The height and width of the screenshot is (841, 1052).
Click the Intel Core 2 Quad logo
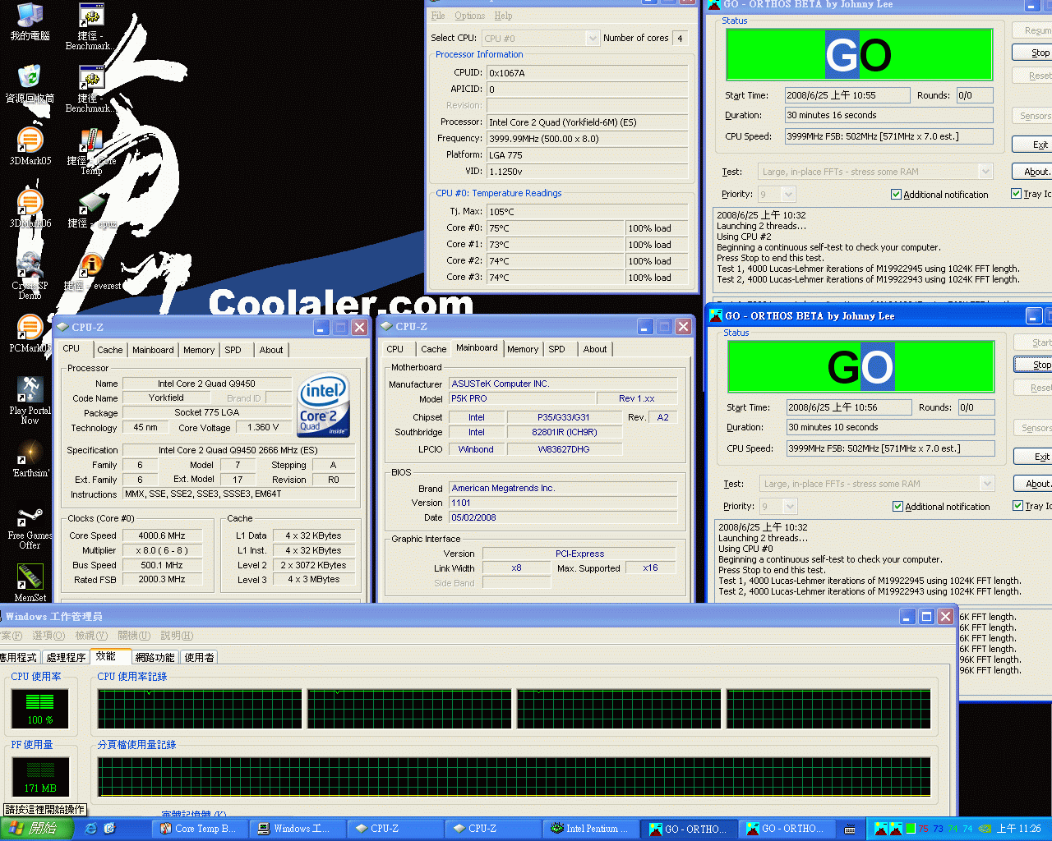coord(323,406)
